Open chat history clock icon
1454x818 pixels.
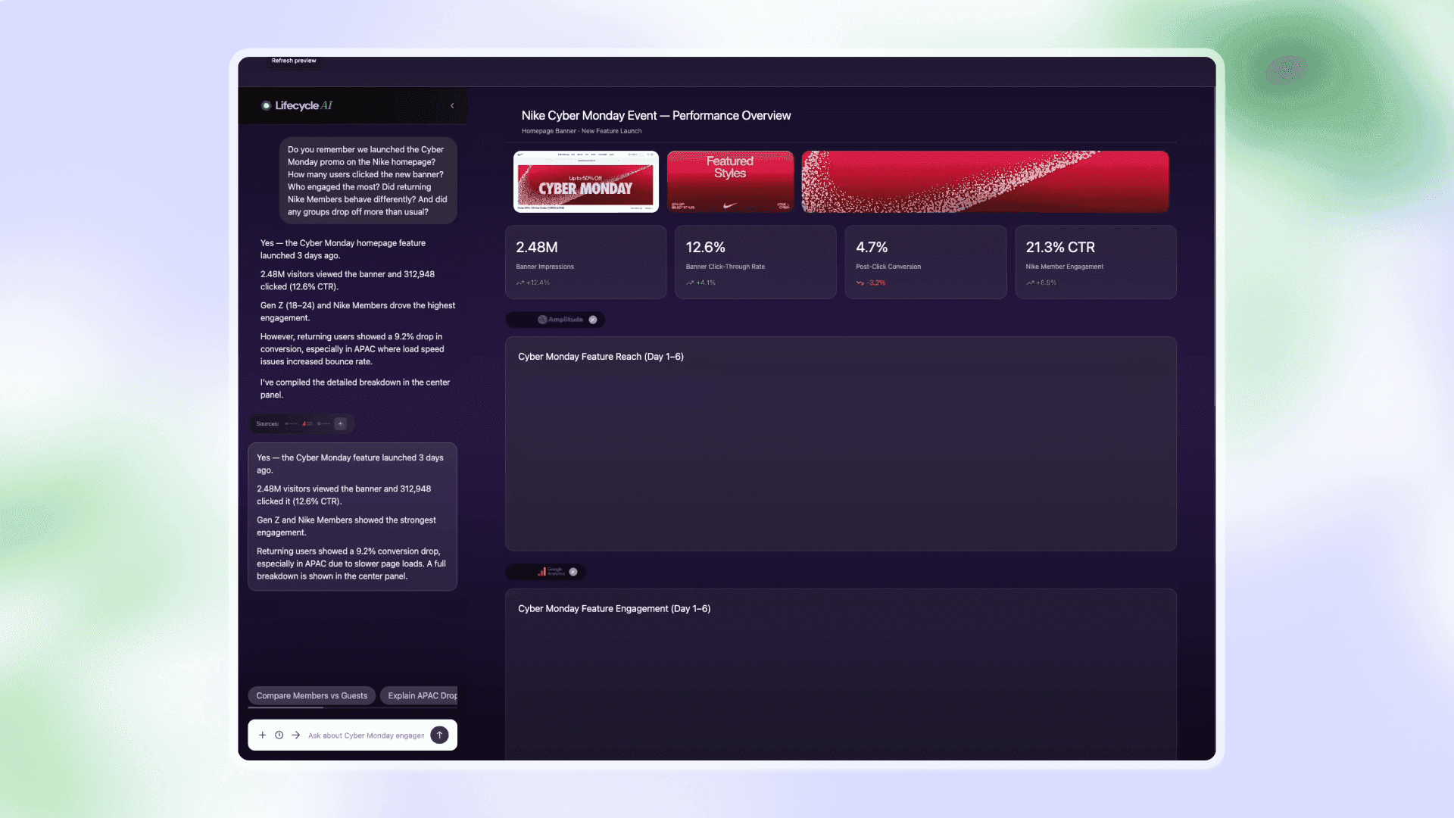tap(279, 735)
